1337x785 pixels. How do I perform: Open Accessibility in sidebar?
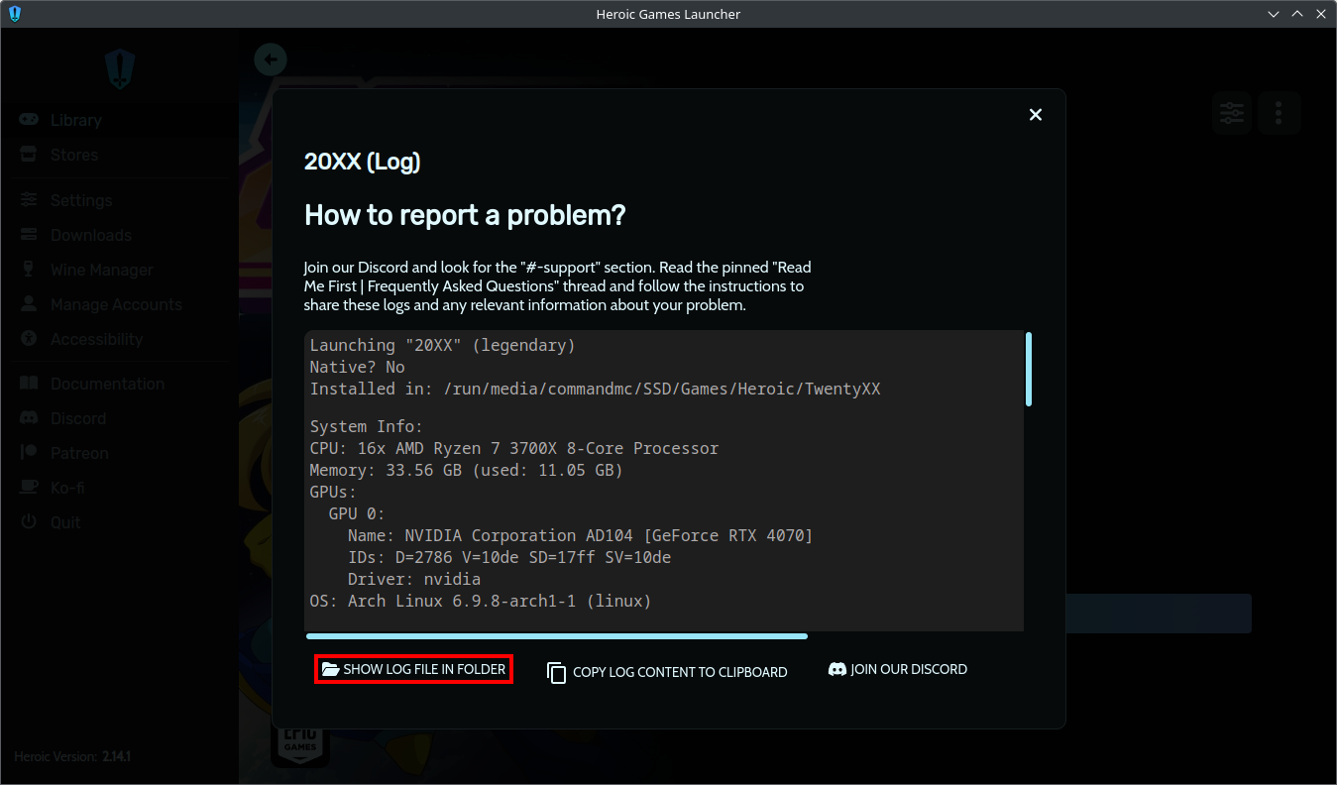point(119,339)
